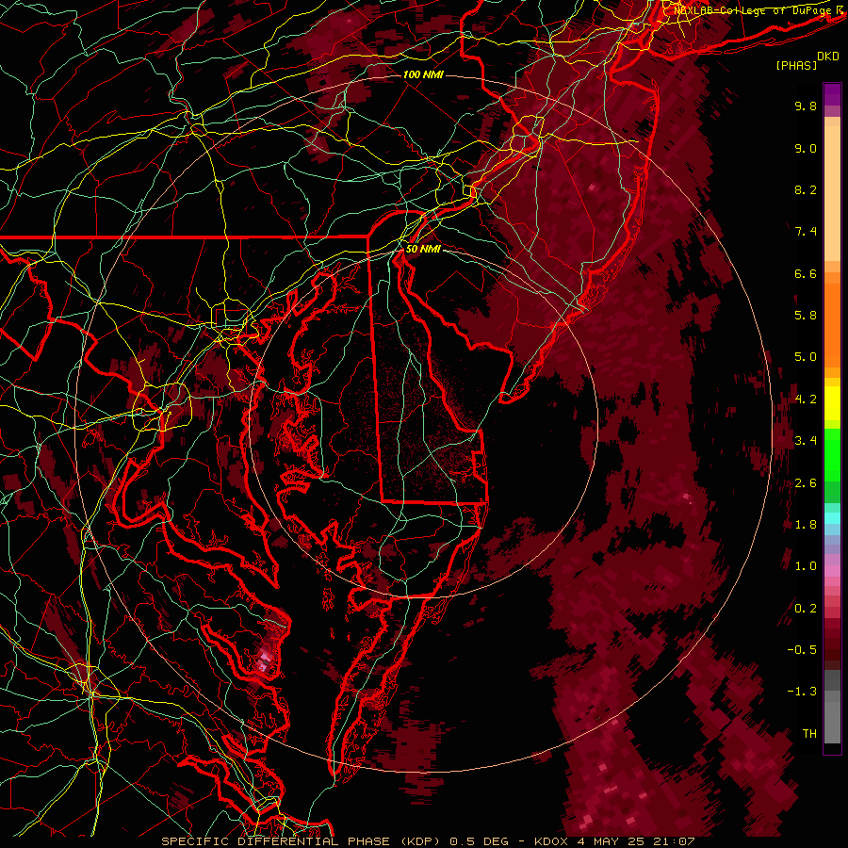This screenshot has width=848, height=848.
Task: Pick the bright green color bar segment
Action: point(832,455)
